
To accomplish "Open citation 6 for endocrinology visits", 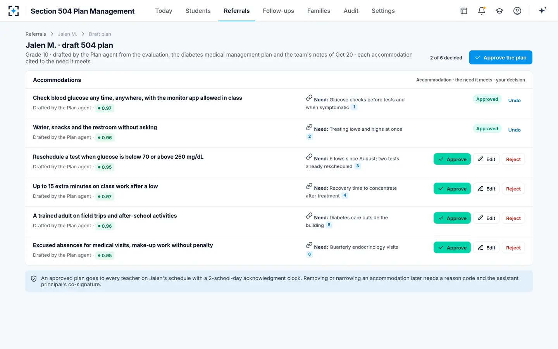I will pos(309,254).
